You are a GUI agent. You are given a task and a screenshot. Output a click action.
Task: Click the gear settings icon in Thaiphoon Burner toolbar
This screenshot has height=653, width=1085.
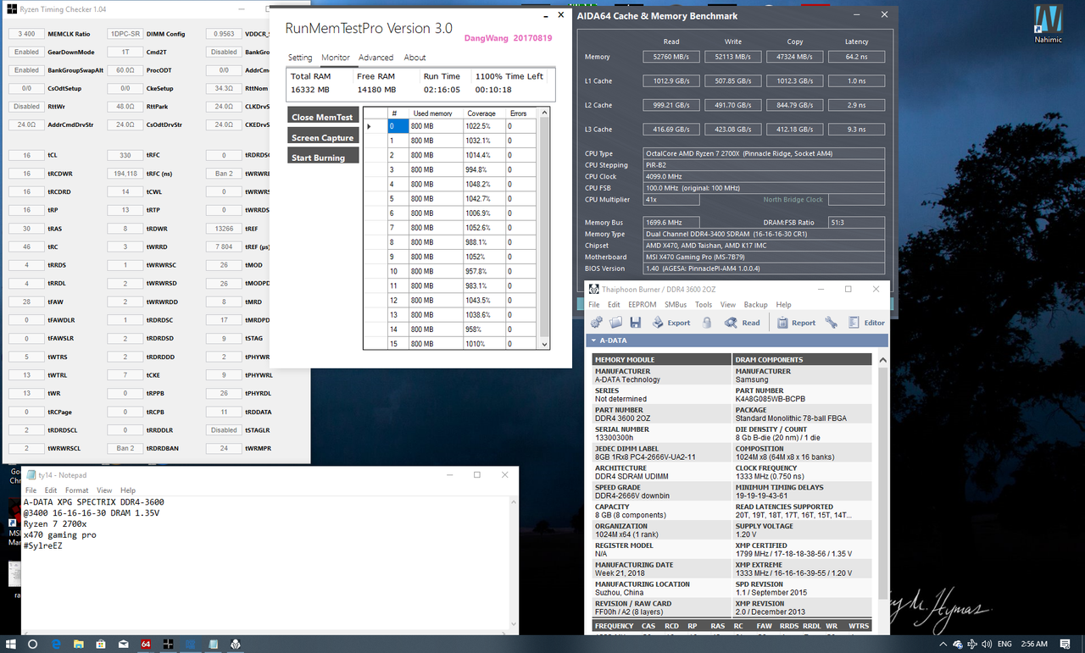[597, 322]
